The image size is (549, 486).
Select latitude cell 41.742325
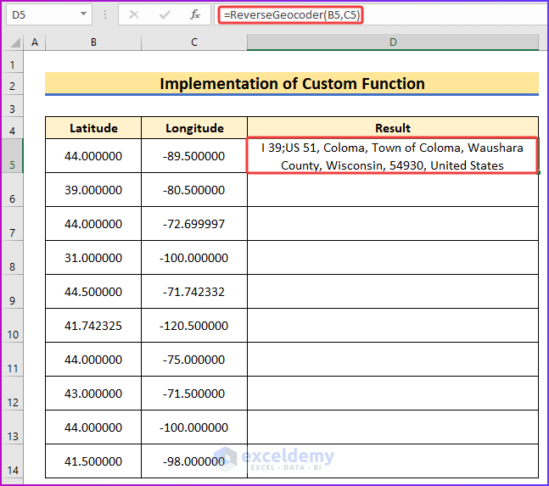(93, 326)
